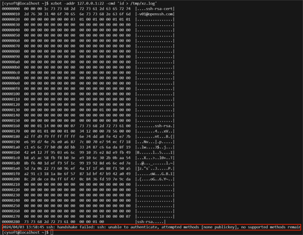
Task: Select hex dump offset 000001b0
Action: click(11, 153)
